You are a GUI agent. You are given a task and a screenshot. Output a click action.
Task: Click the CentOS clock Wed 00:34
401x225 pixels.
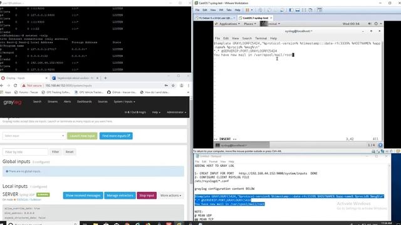click(x=351, y=24)
